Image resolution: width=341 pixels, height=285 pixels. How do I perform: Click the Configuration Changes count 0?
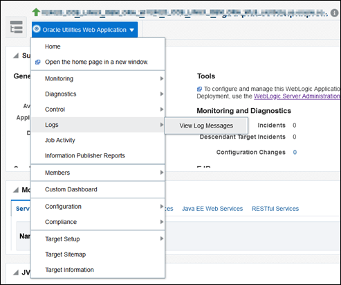pyautogui.click(x=295, y=153)
